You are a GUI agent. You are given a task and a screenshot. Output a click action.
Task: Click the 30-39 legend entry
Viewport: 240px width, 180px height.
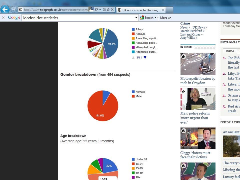137,173
